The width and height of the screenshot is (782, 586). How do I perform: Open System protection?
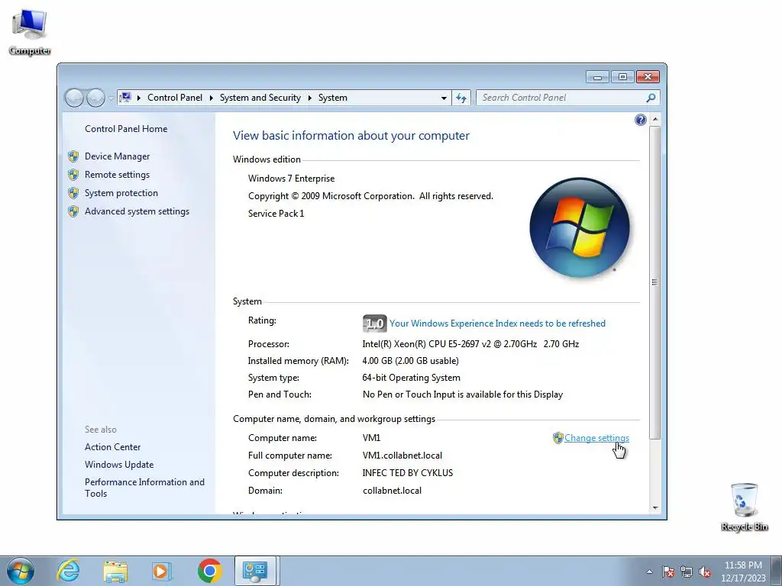coord(121,193)
